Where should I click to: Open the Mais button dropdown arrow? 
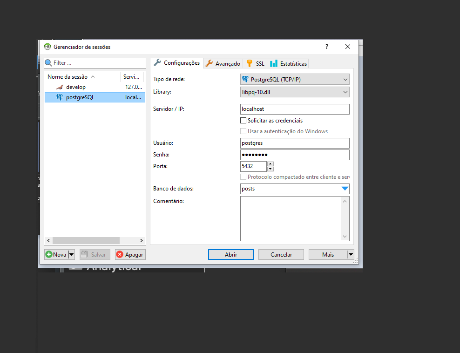click(x=351, y=254)
